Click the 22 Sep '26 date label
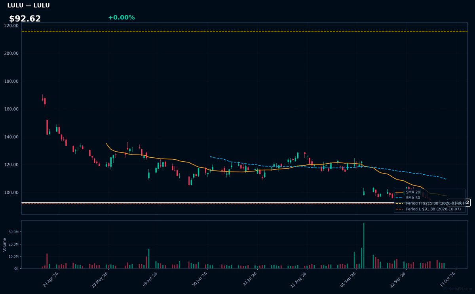Viewport: 475px width, 294px height. point(398,279)
